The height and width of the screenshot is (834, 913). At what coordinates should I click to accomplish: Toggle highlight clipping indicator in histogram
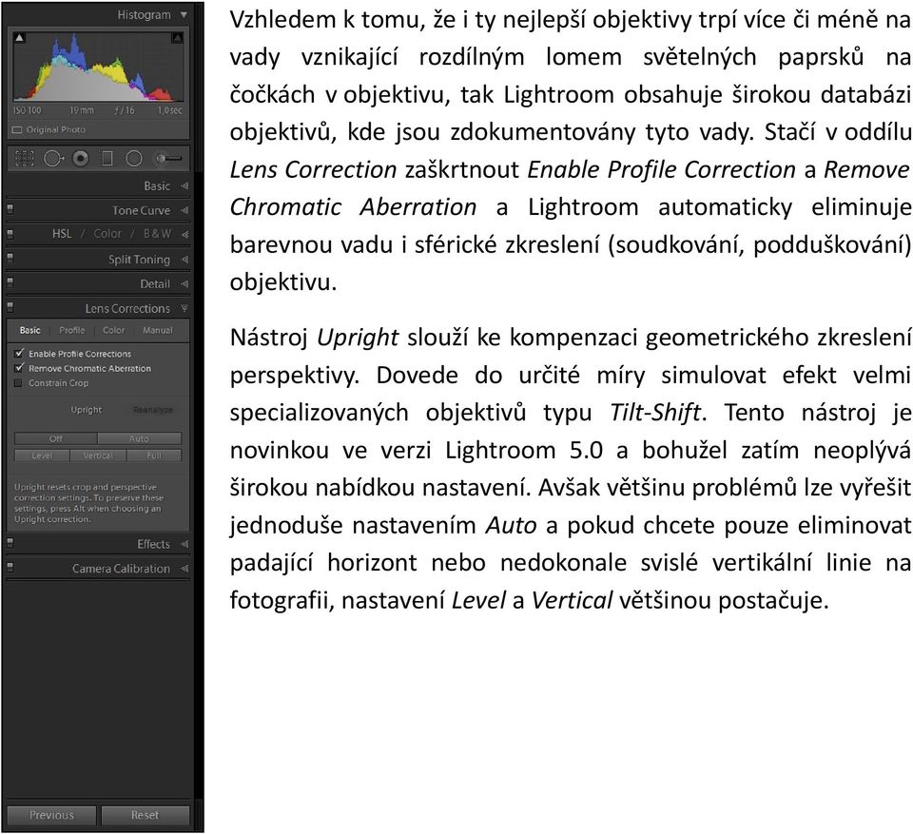178,38
